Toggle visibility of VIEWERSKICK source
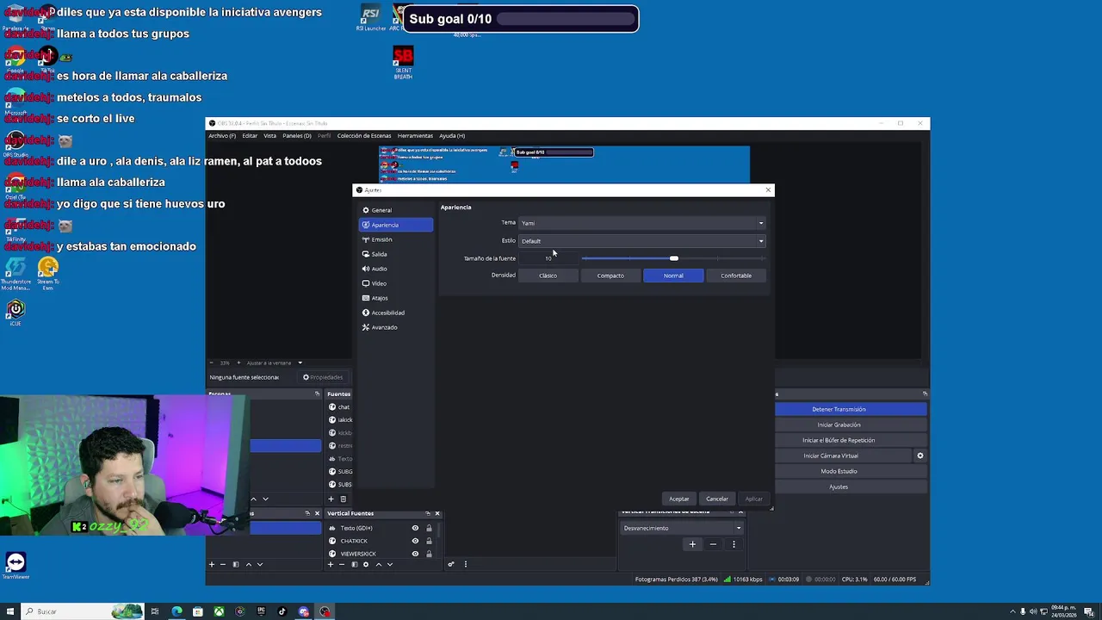This screenshot has width=1102, height=620. [415, 554]
